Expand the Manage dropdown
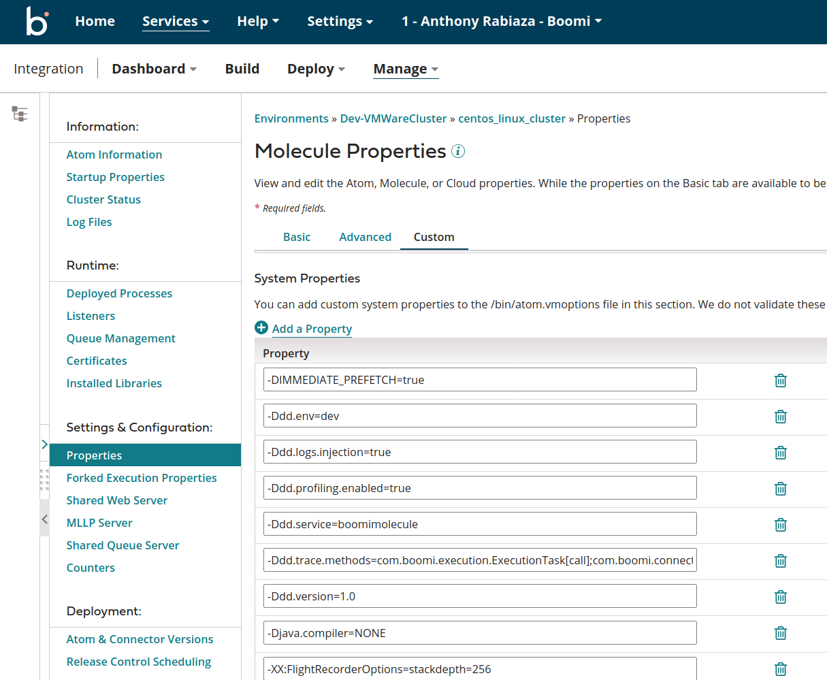Image resolution: width=827 pixels, height=680 pixels. 406,69
